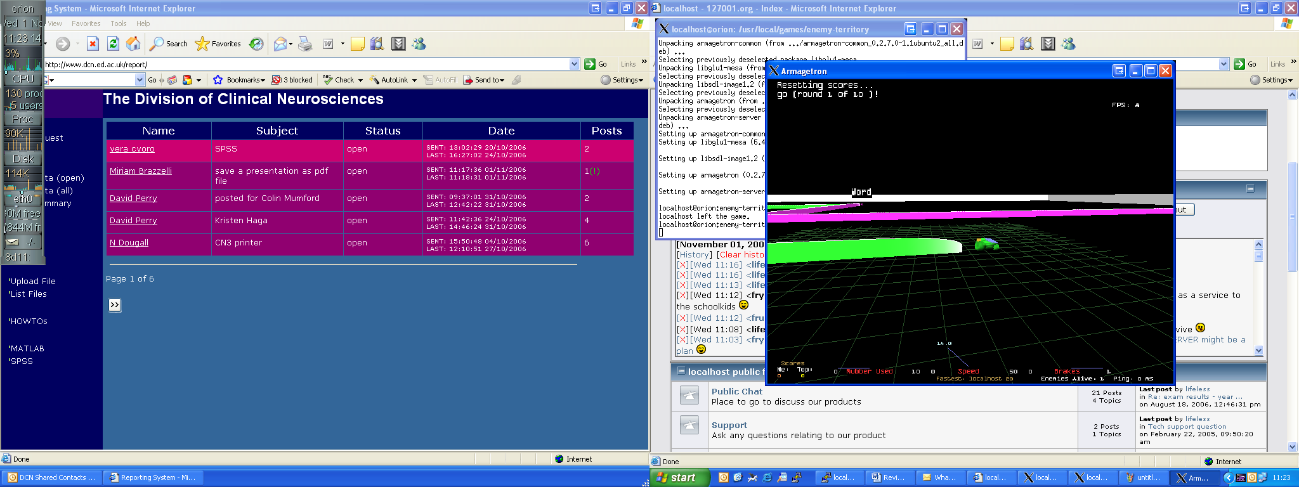Open Tech support question last post link
Viewport: 1299px width, 487px height.
coord(1187,427)
